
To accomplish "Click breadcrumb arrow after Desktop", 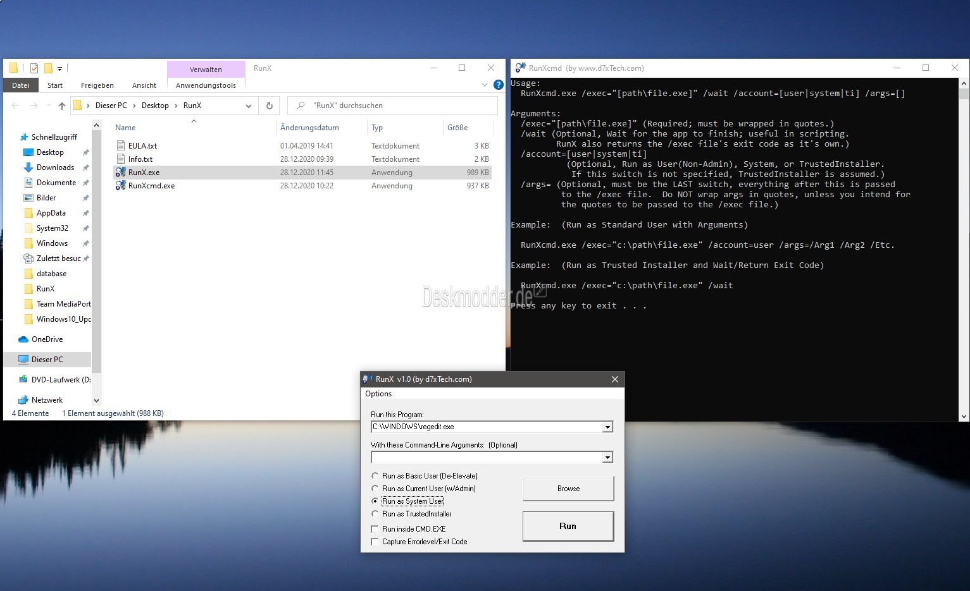I will (177, 106).
